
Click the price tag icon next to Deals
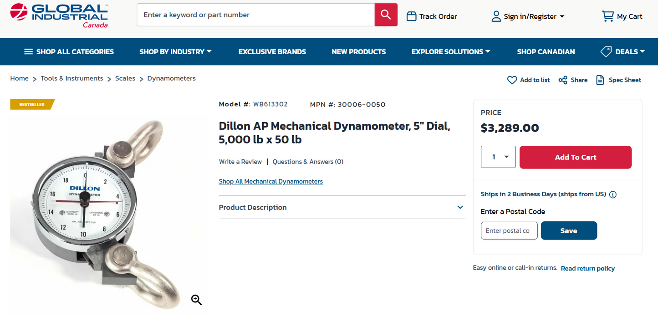[606, 51]
